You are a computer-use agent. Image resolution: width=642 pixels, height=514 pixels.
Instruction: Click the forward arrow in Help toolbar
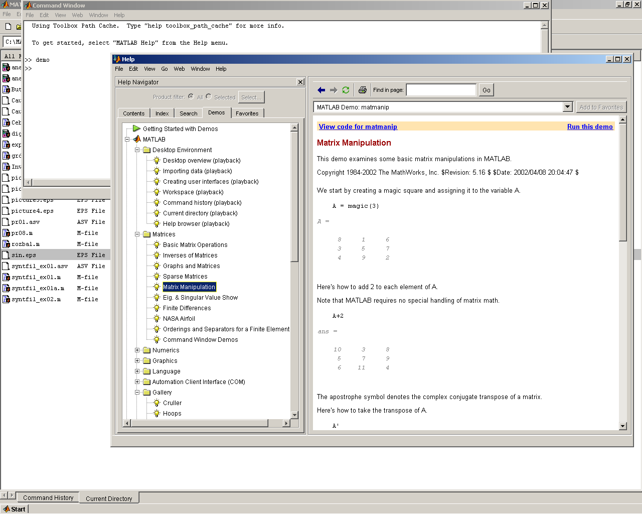coord(334,90)
